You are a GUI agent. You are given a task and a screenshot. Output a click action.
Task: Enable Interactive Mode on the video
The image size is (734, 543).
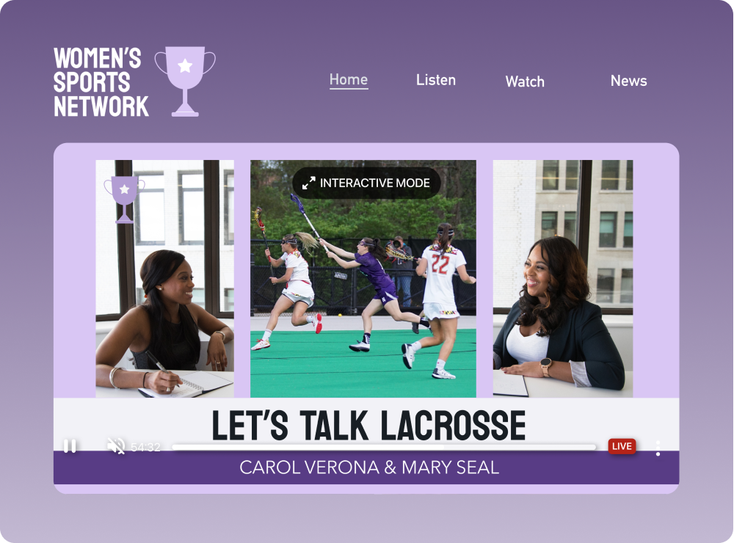[x=374, y=183]
